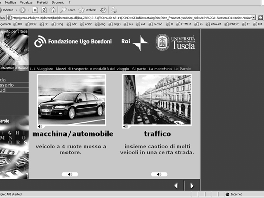The height and width of the screenshot is (198, 264).
Task: Select the word traffico
Action: (x=157, y=134)
